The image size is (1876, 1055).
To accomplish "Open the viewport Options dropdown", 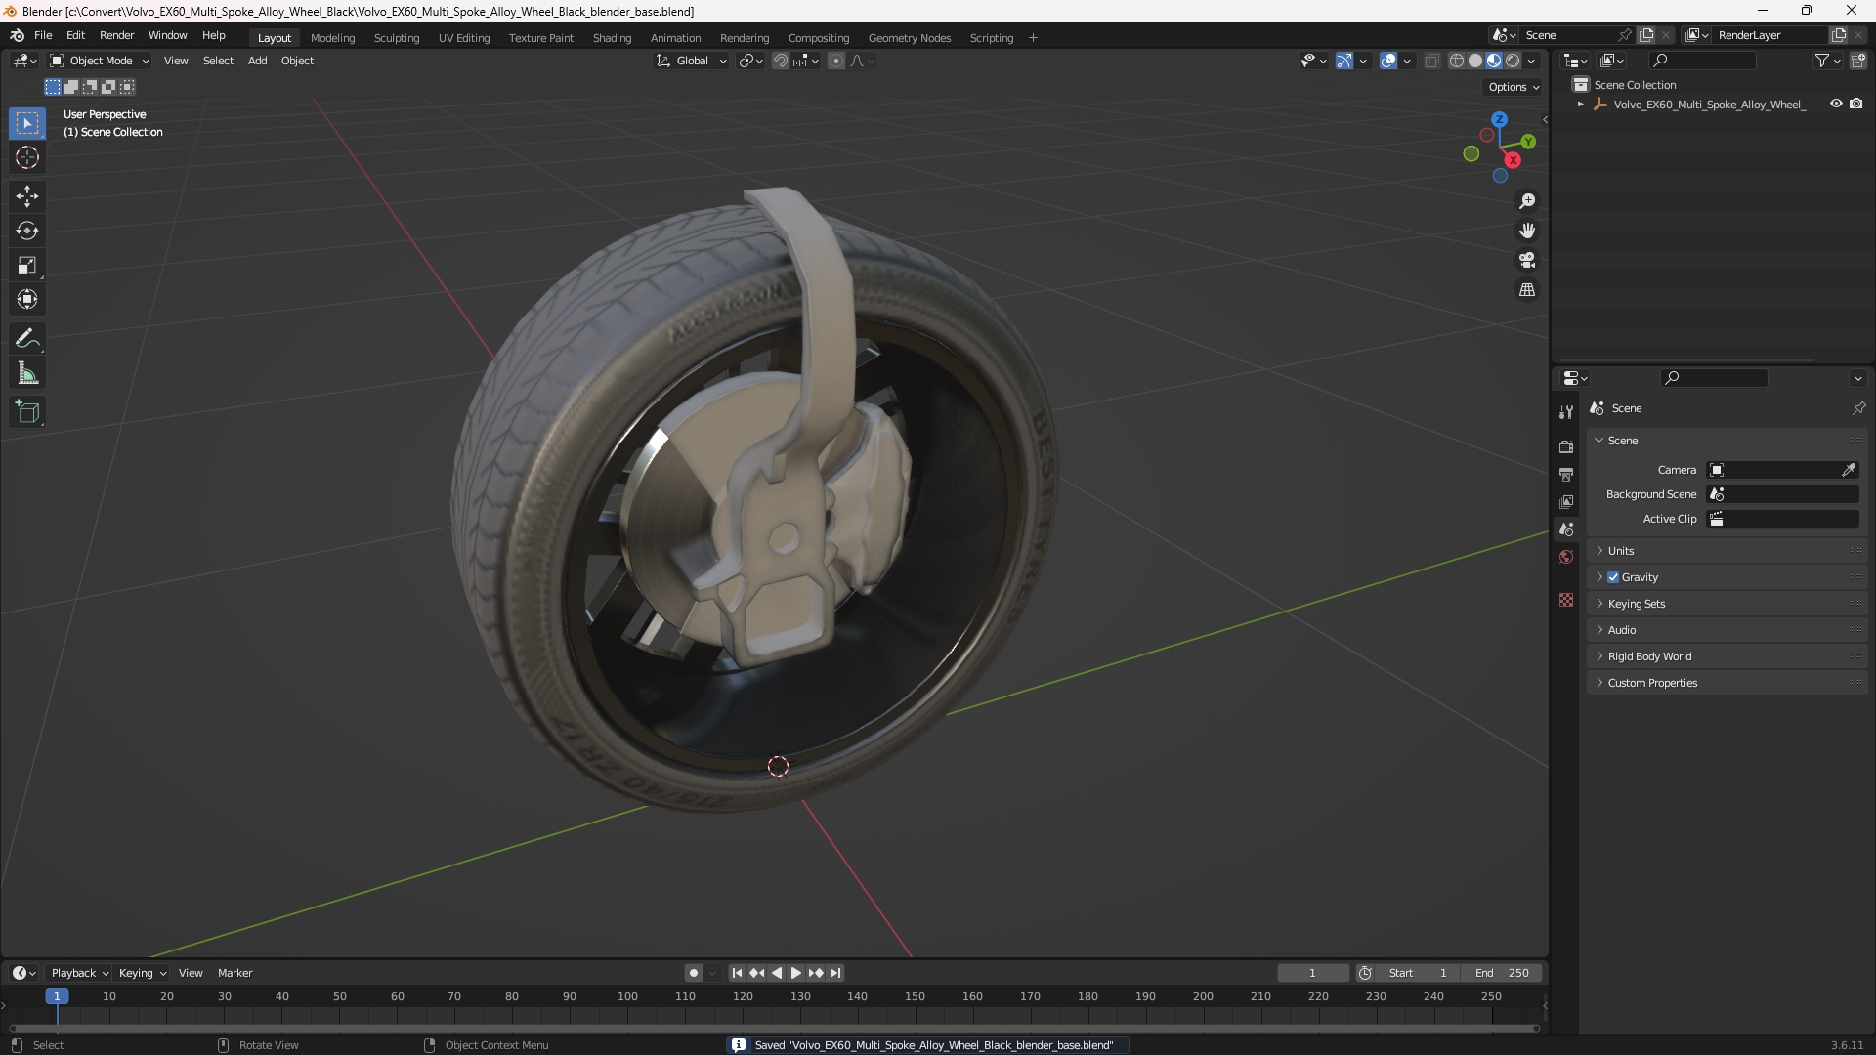I will [x=1513, y=87].
